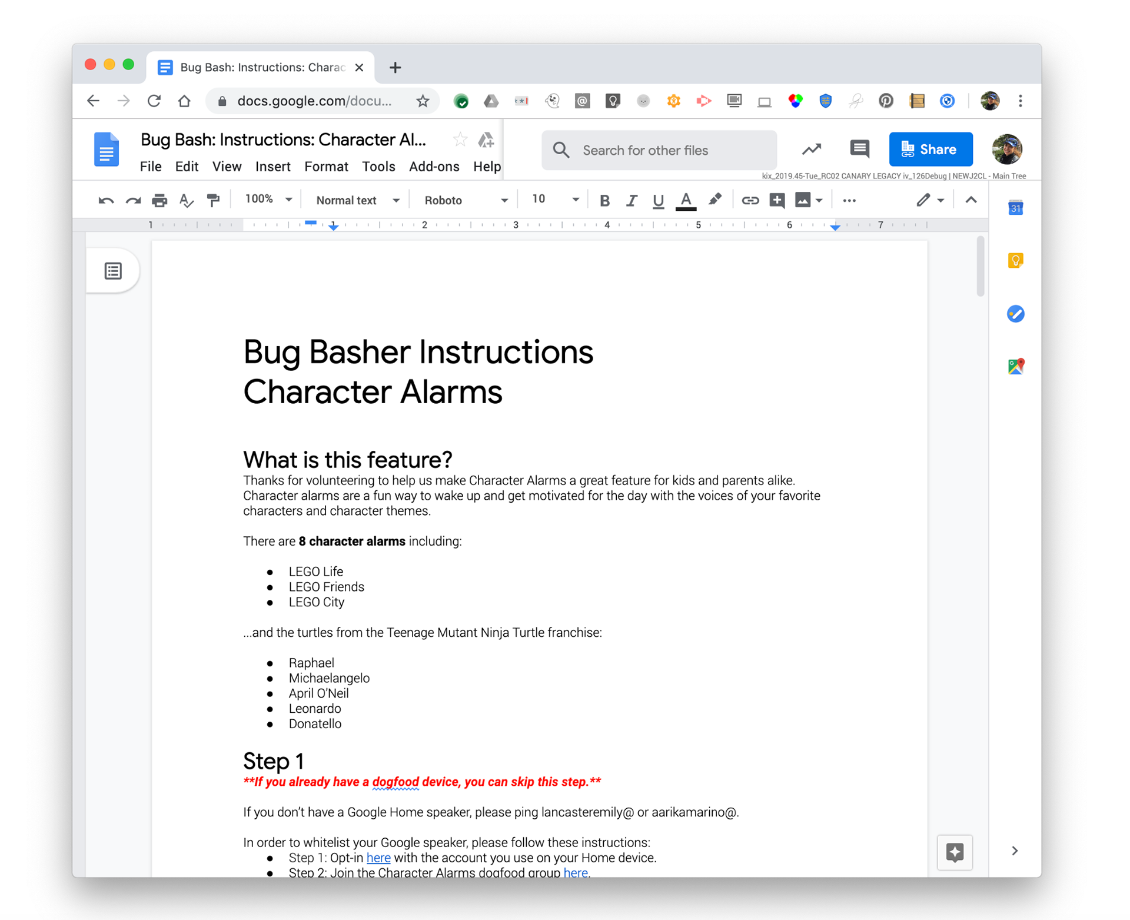Click the Print icon
1130x920 pixels.
click(159, 201)
